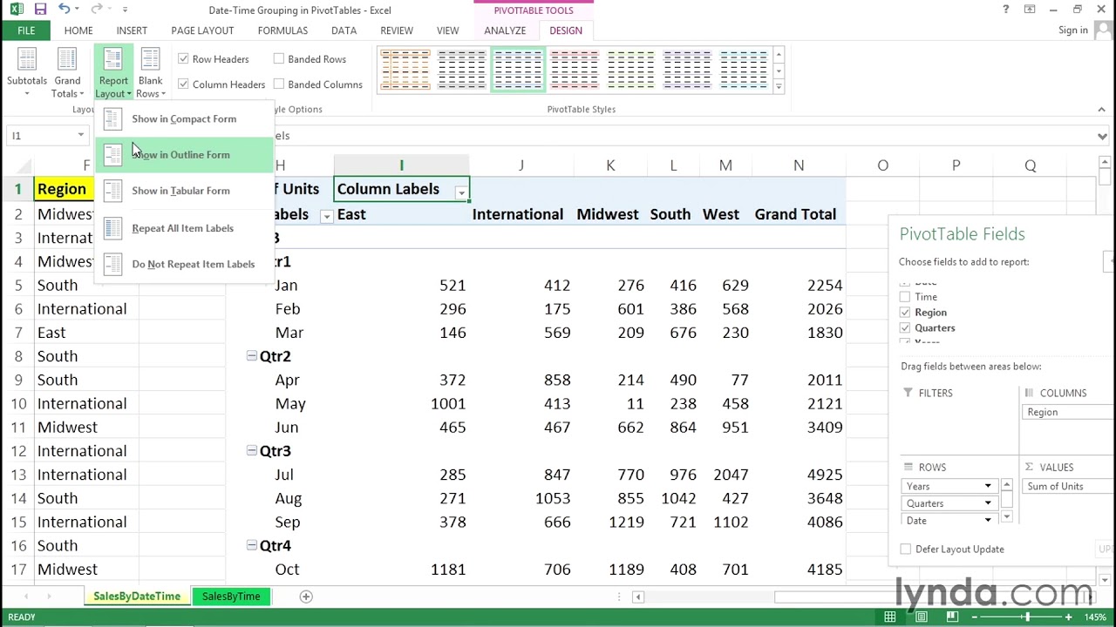Screen dimensions: 1116x627
Task: Open the Column Labels filter dropdown
Action: click(460, 192)
